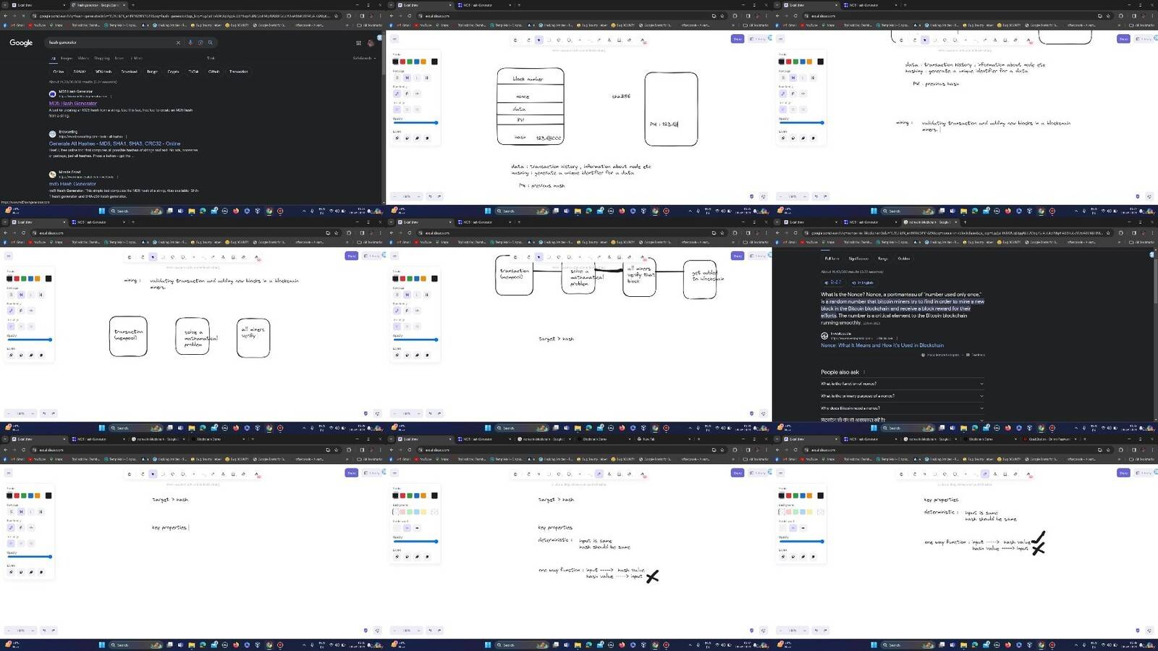Click the microphone icon in 'hash generator' search box
The width and height of the screenshot is (1158, 651).
(190, 43)
